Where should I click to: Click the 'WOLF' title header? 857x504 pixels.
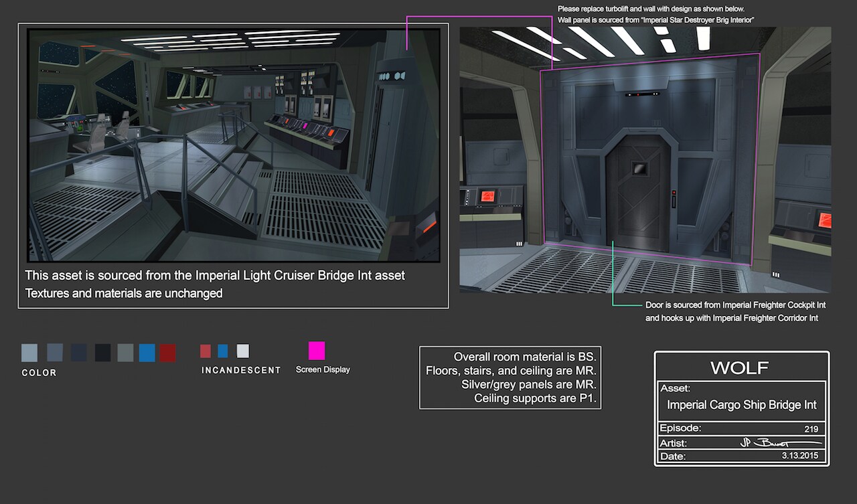coord(739,367)
